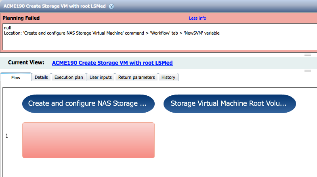Screen dimensions: 317x177
Task: Select the Execution plan tab
Action: point(69,77)
